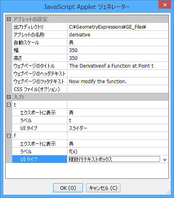174x198 pixels.
Task: Click the キャンセル (C) button
Action: 103,188
